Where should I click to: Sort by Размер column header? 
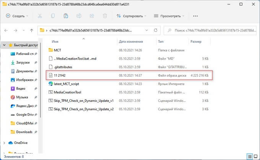[x=196, y=41]
